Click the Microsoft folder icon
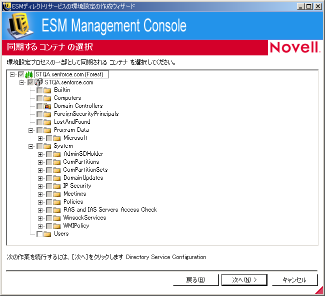This screenshot has width=325, height=296. coord(57,138)
